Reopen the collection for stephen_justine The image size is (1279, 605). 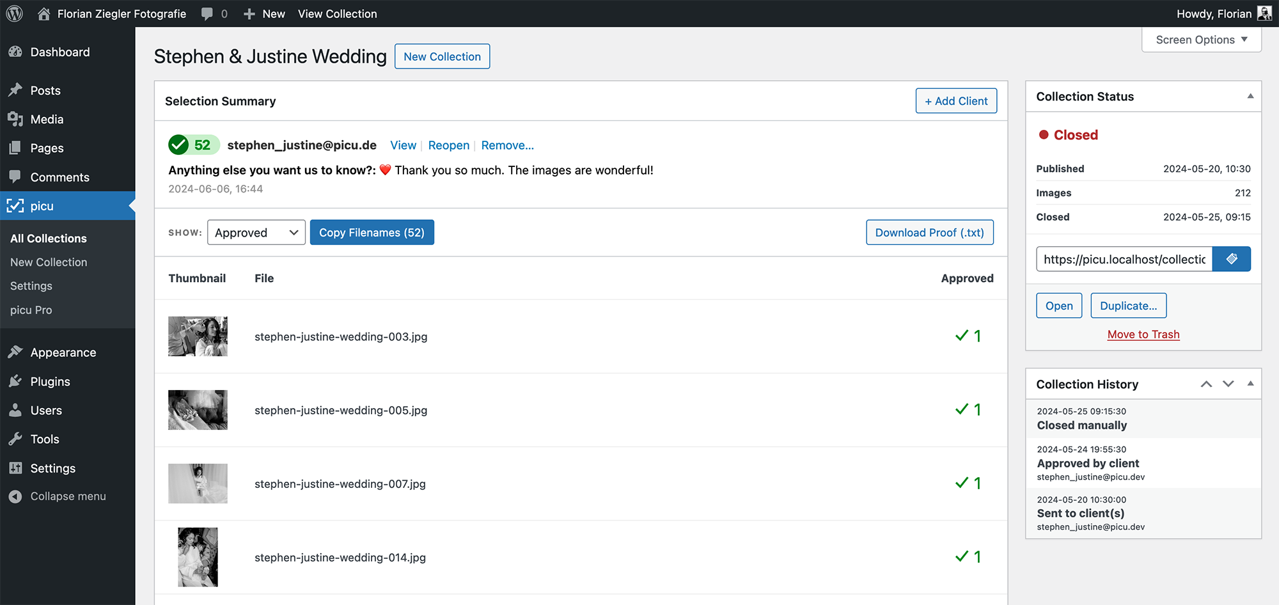(449, 145)
